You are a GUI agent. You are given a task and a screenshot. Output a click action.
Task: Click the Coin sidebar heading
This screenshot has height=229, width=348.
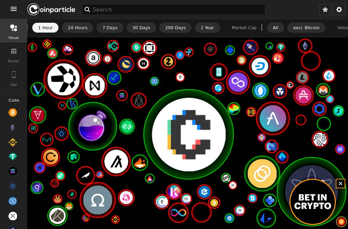click(14, 100)
